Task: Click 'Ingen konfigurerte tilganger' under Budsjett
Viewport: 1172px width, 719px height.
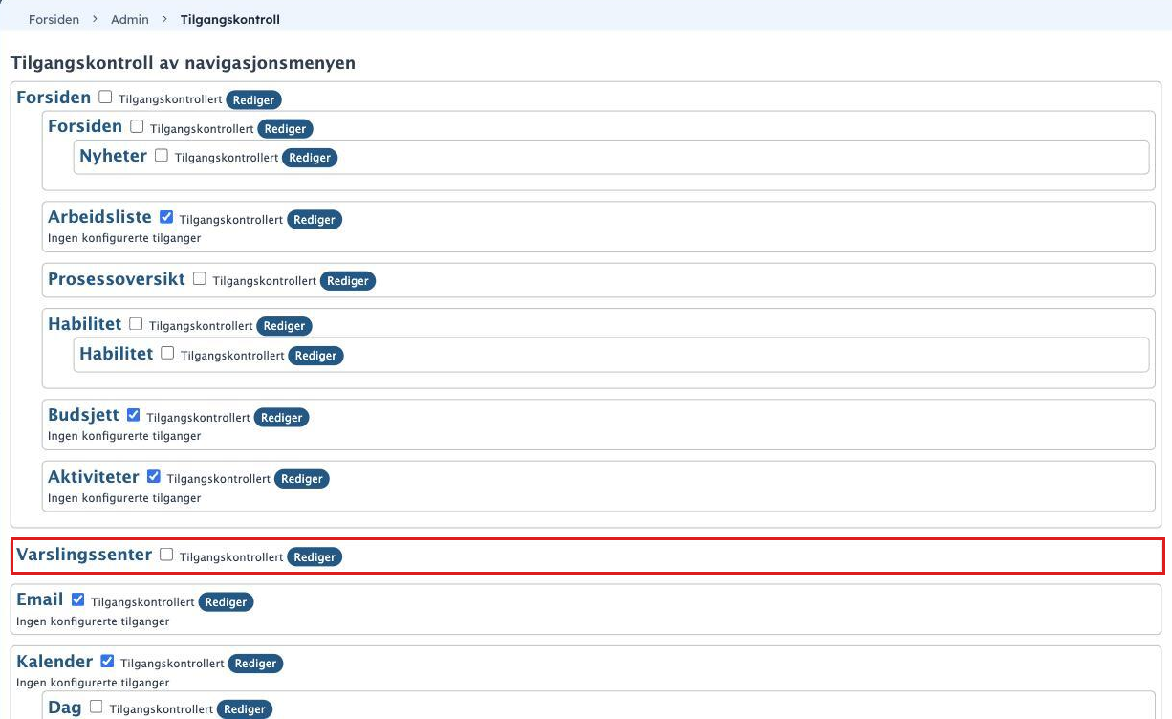Action: click(x=124, y=436)
